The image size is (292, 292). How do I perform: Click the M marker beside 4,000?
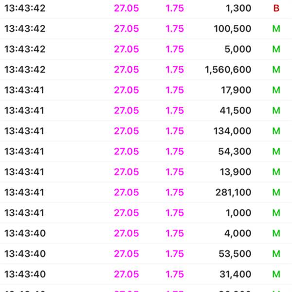276,233
